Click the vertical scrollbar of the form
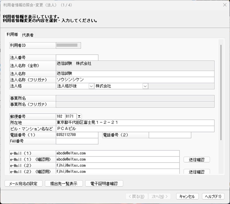The image size is (230, 204). (x=221, y=92)
